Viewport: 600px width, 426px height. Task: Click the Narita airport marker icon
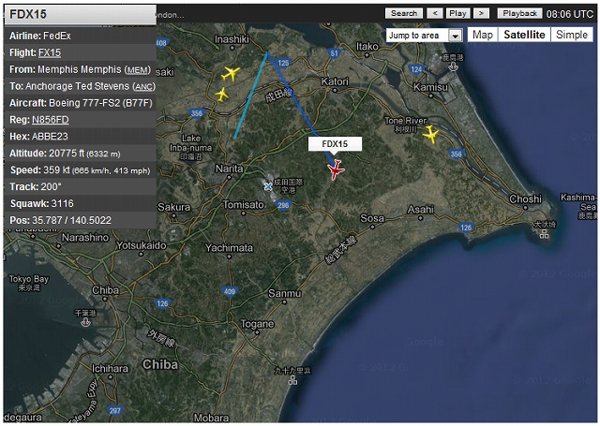(268, 186)
